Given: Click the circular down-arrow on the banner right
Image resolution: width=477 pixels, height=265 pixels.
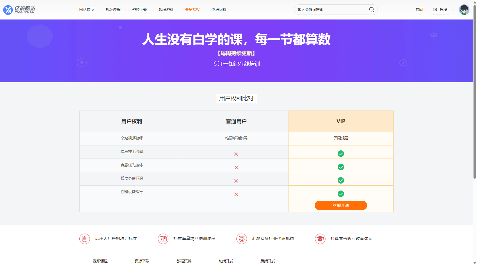Looking at the screenshot, I should (x=403, y=62).
